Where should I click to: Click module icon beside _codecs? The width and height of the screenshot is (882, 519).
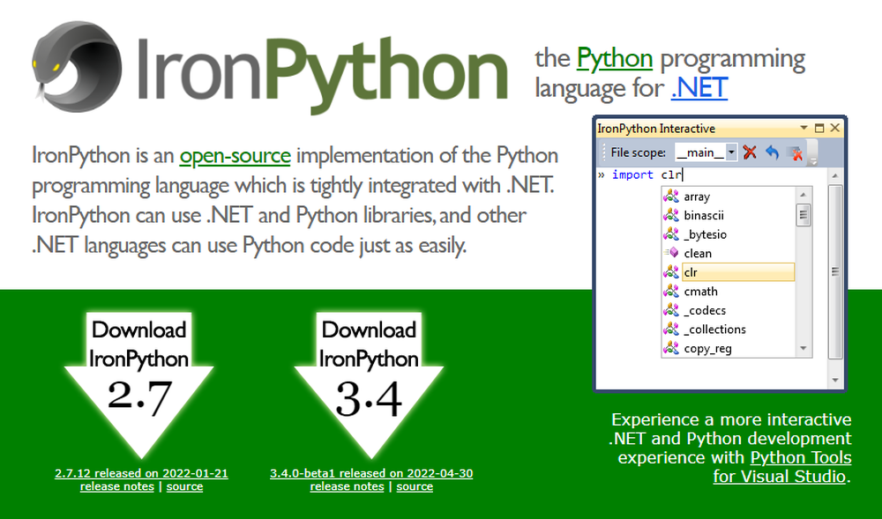point(671,310)
